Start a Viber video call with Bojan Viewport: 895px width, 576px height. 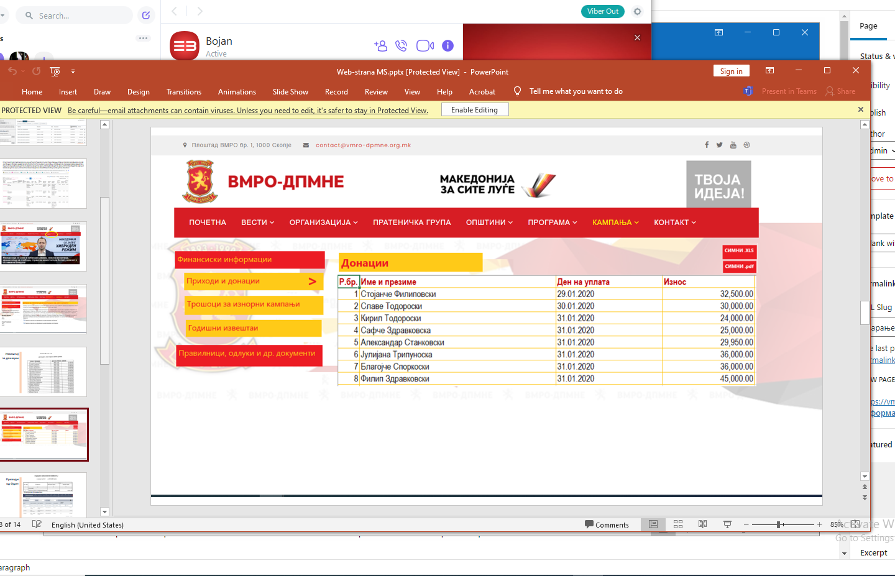point(425,45)
